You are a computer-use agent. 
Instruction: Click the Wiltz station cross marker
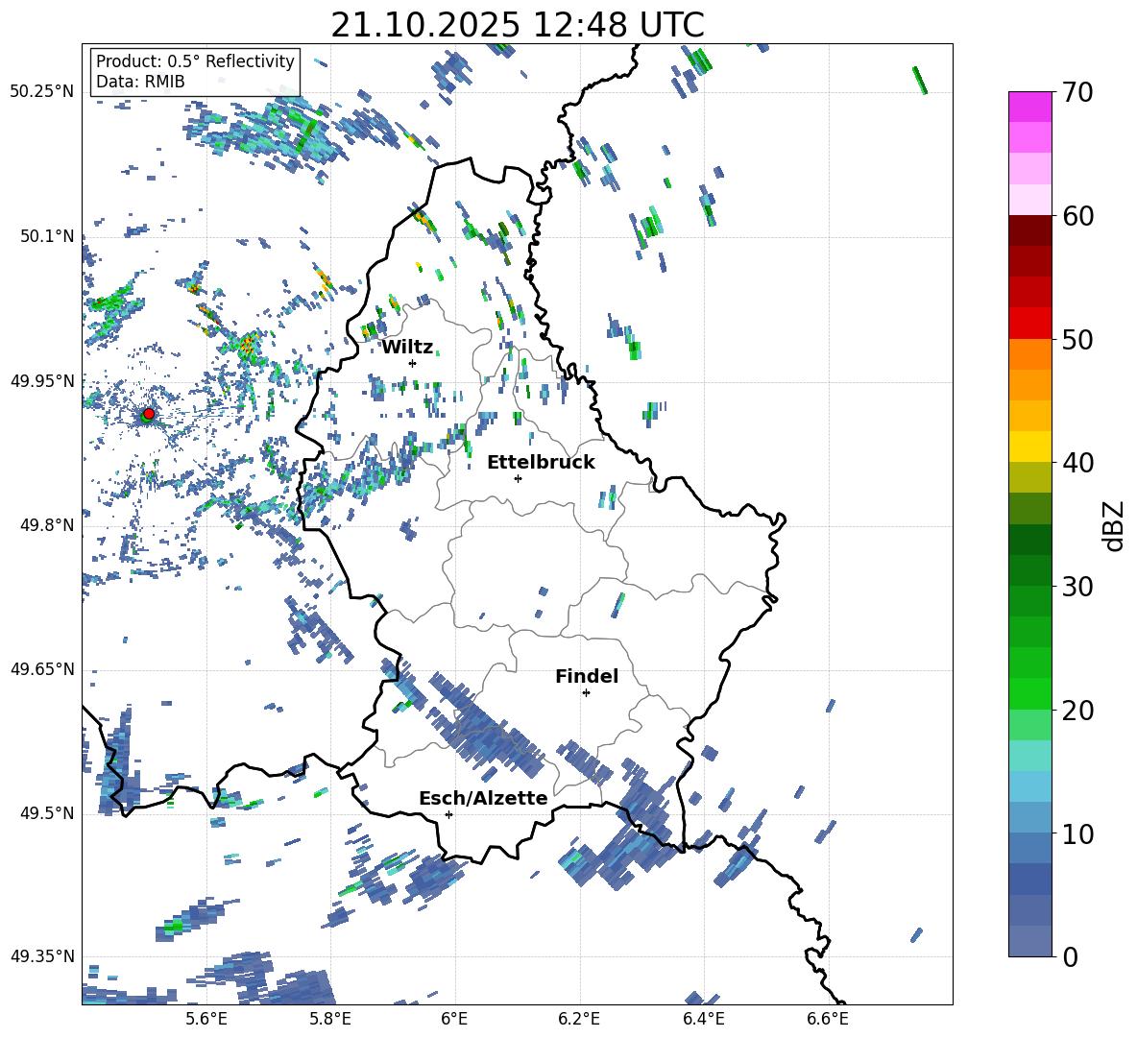413,363
